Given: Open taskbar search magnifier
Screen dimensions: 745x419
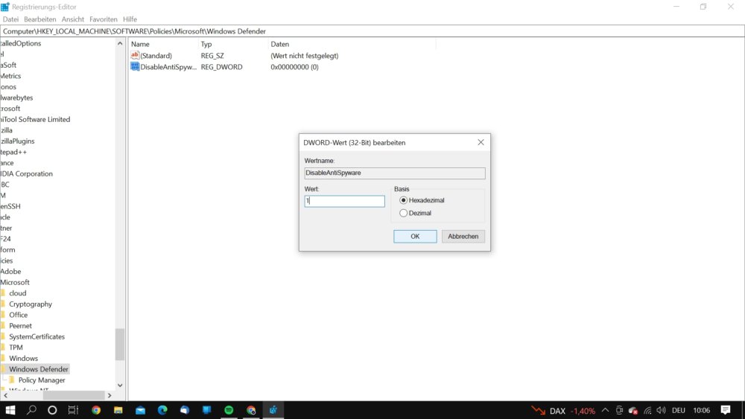Looking at the screenshot, I should pos(31,410).
